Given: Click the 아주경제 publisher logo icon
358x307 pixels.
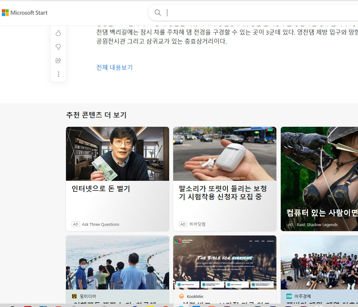Looking at the screenshot, I should tap(289, 296).
